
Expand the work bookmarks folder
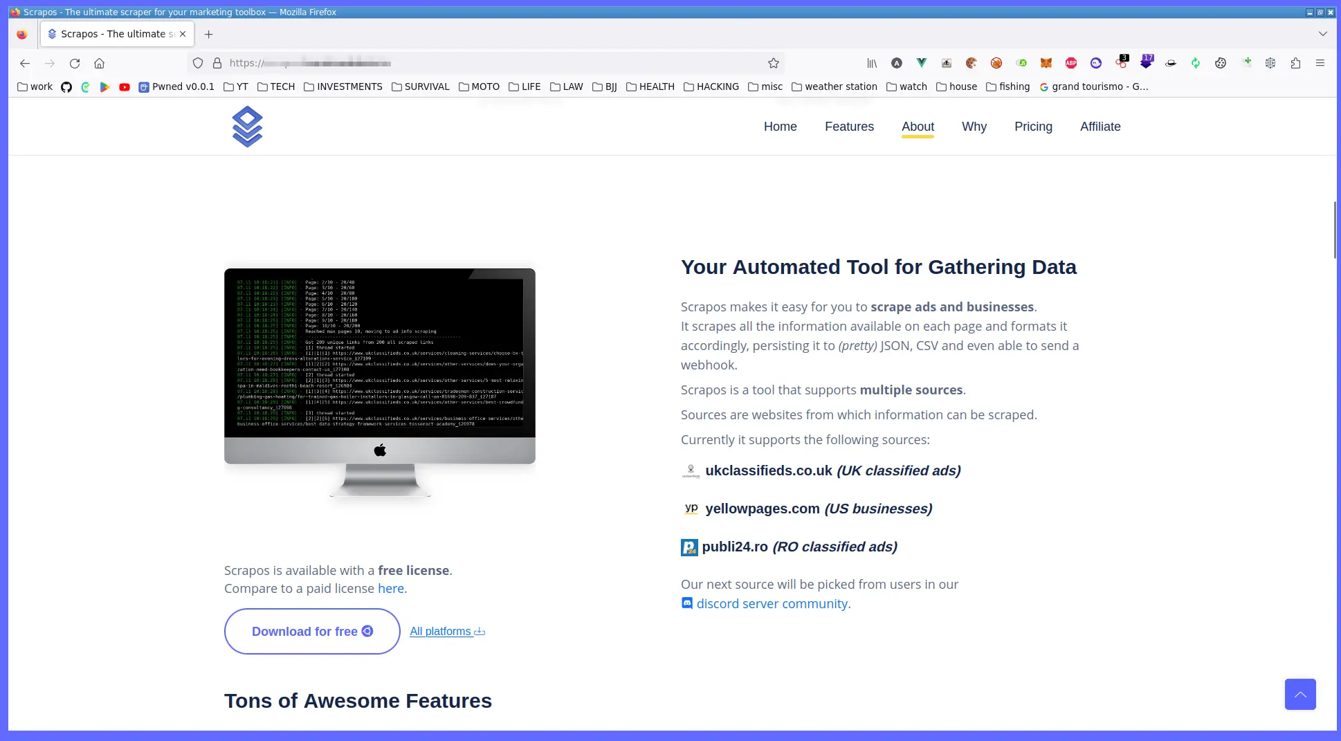point(35,86)
